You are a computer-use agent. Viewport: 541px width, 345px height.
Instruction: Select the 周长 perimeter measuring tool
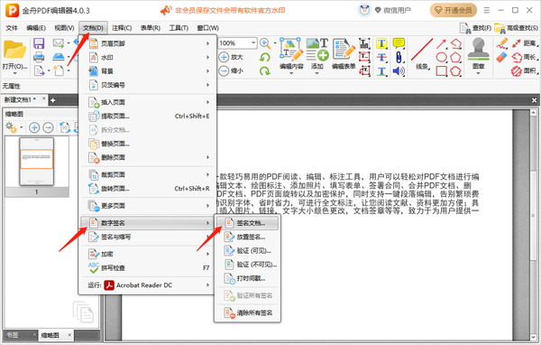click(x=525, y=58)
